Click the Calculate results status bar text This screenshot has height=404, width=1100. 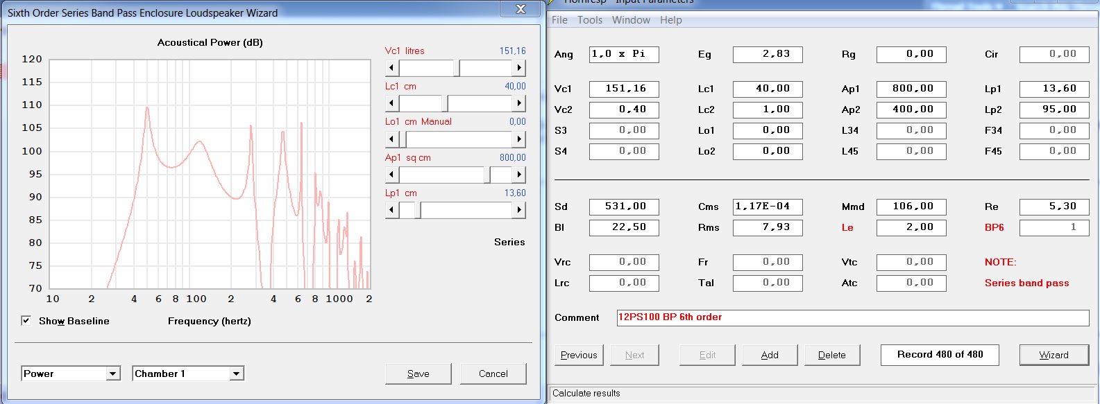(586, 393)
